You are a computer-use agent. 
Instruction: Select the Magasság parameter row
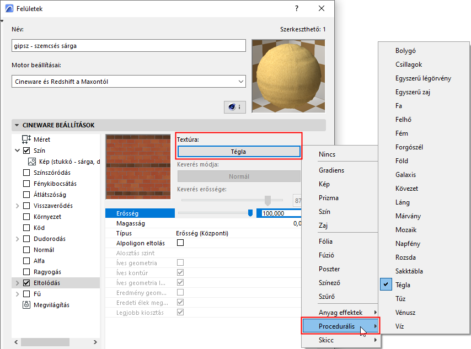pyautogui.click(x=203, y=223)
